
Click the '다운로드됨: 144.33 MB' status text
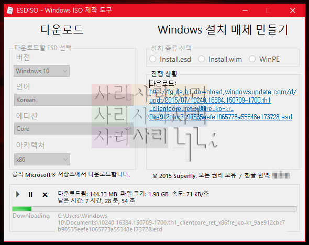click(87, 194)
